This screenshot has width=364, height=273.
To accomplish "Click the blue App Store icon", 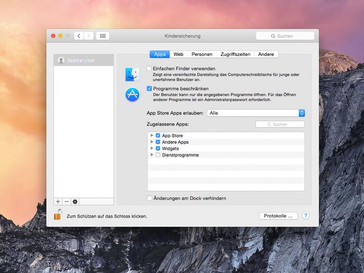I will coord(132,94).
